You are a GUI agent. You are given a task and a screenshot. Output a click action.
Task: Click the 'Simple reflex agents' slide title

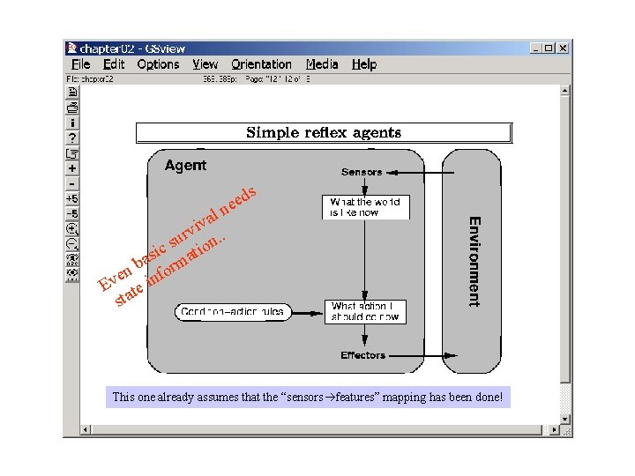coord(324,133)
